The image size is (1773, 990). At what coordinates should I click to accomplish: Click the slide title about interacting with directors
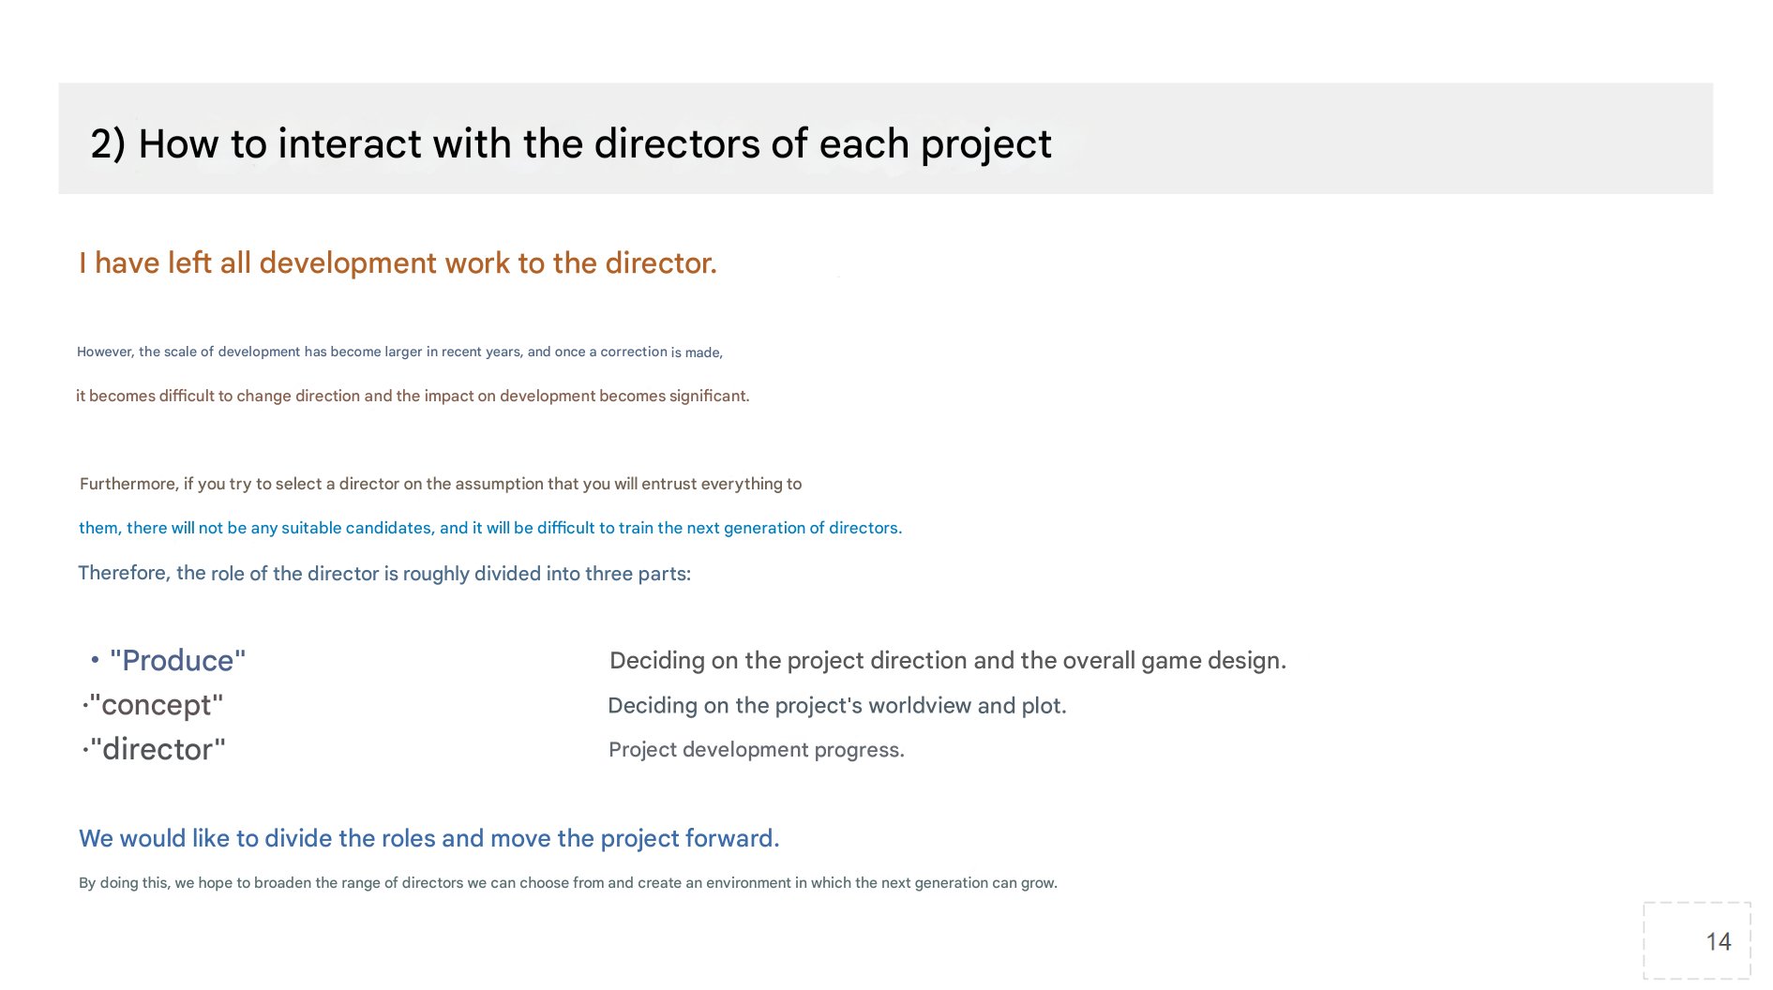click(570, 143)
